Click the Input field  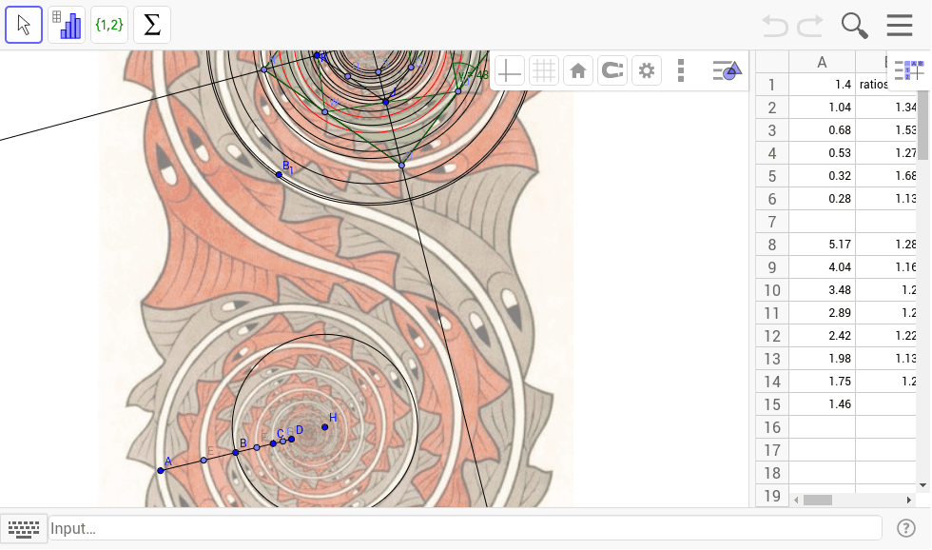tap(465, 528)
